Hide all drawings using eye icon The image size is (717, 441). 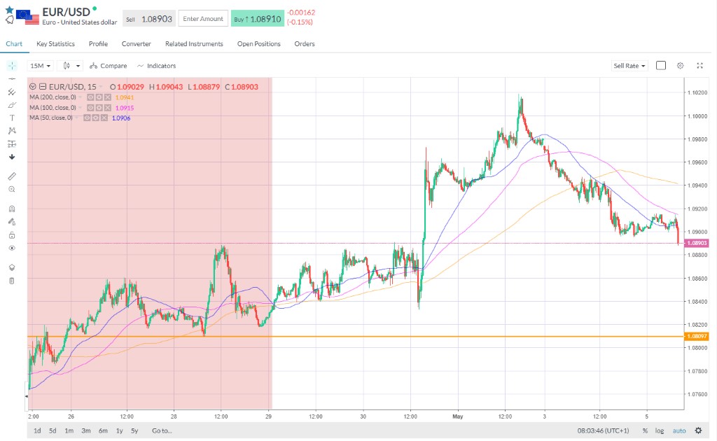pyautogui.click(x=12, y=248)
